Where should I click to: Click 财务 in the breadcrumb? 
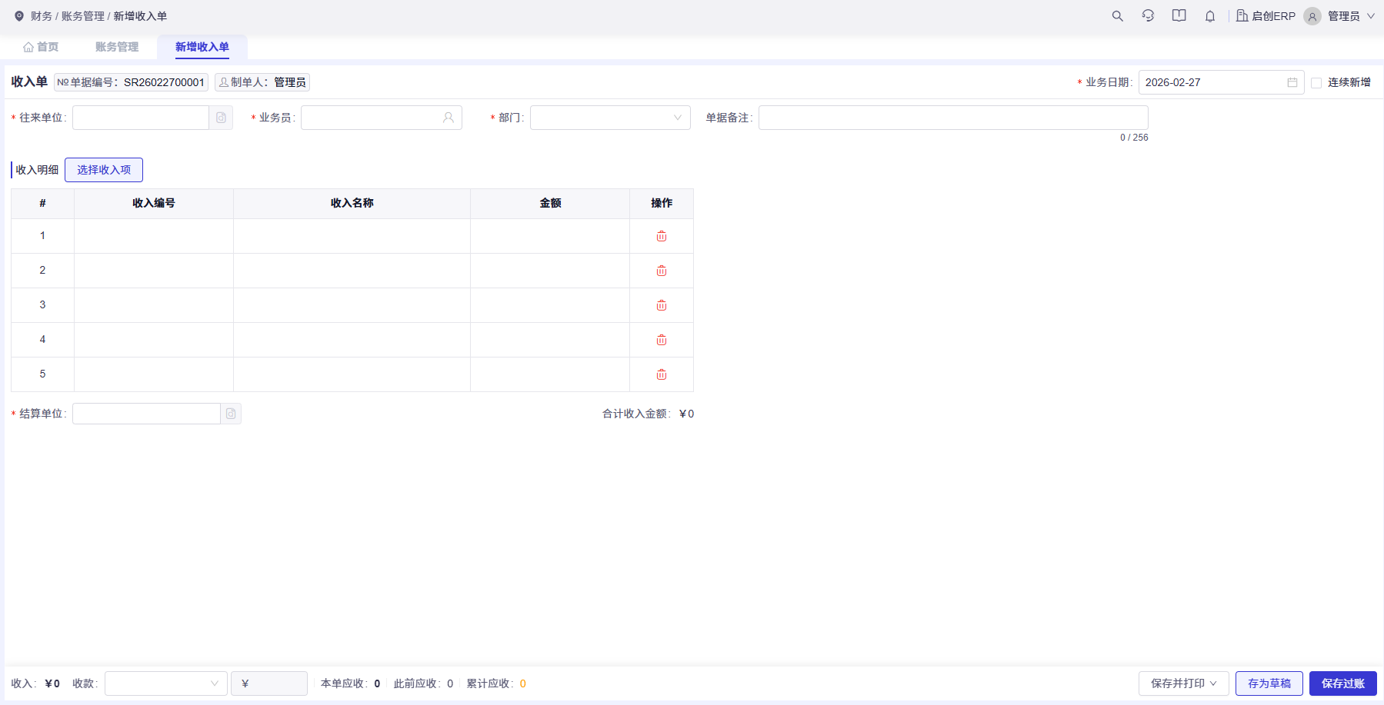coord(42,16)
